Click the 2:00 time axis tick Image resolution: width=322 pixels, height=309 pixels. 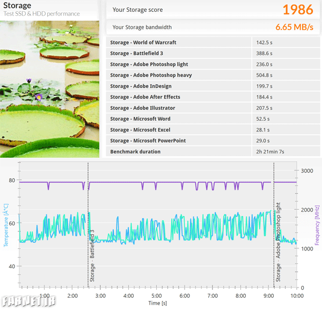(x=72, y=296)
